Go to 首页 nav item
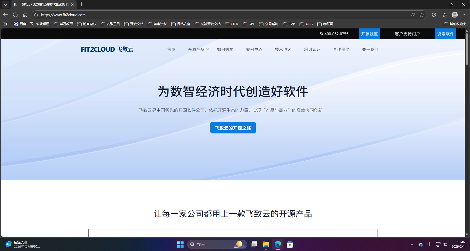 171,49
